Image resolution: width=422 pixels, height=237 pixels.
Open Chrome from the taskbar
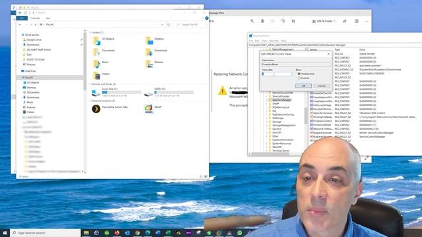(137, 232)
